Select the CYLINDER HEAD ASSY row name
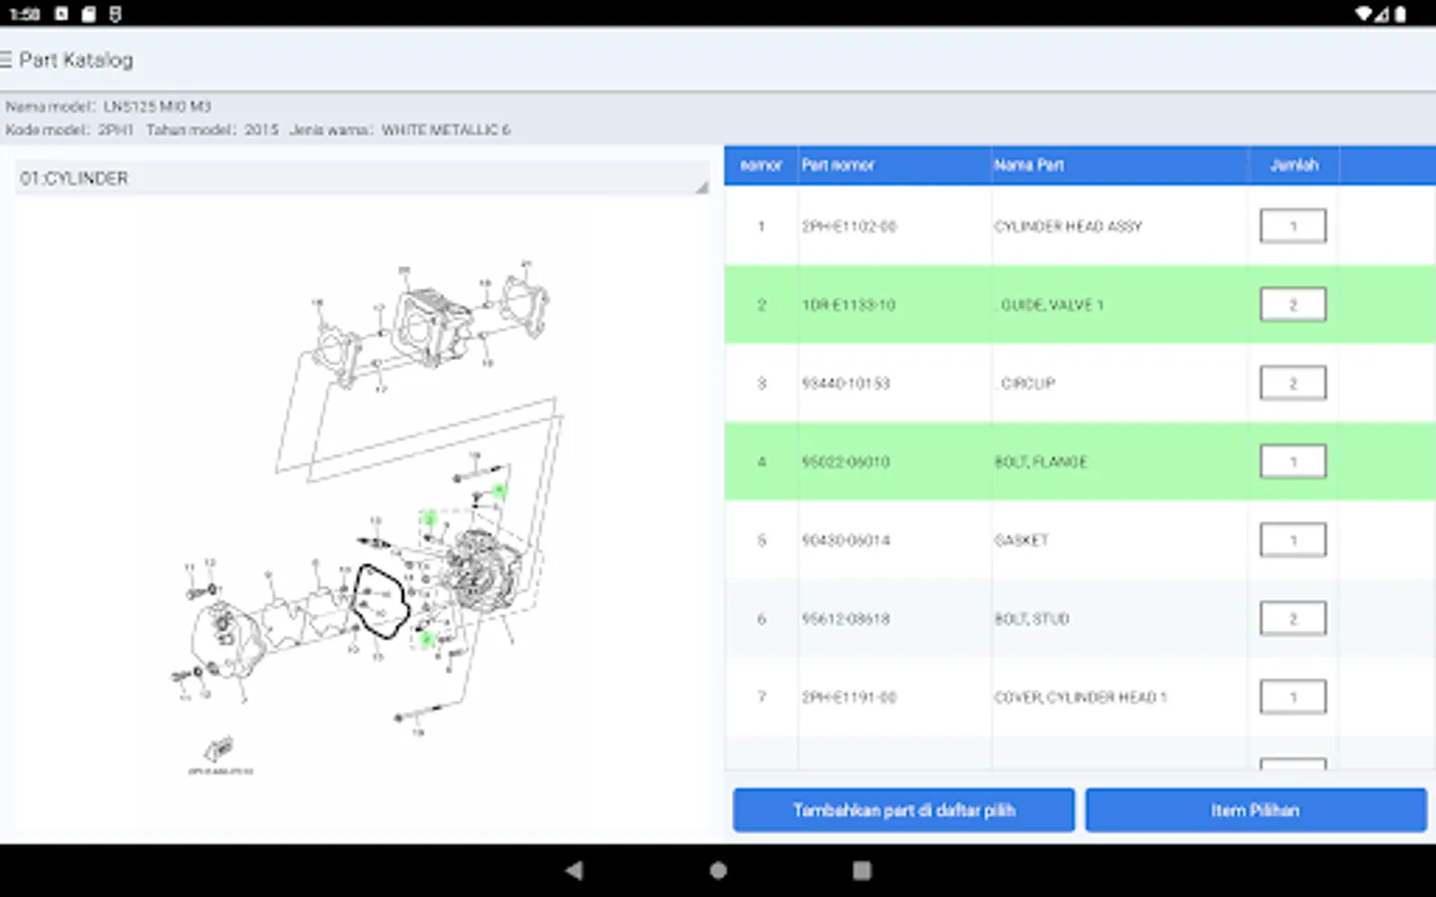The height and width of the screenshot is (897, 1436). click(1068, 226)
